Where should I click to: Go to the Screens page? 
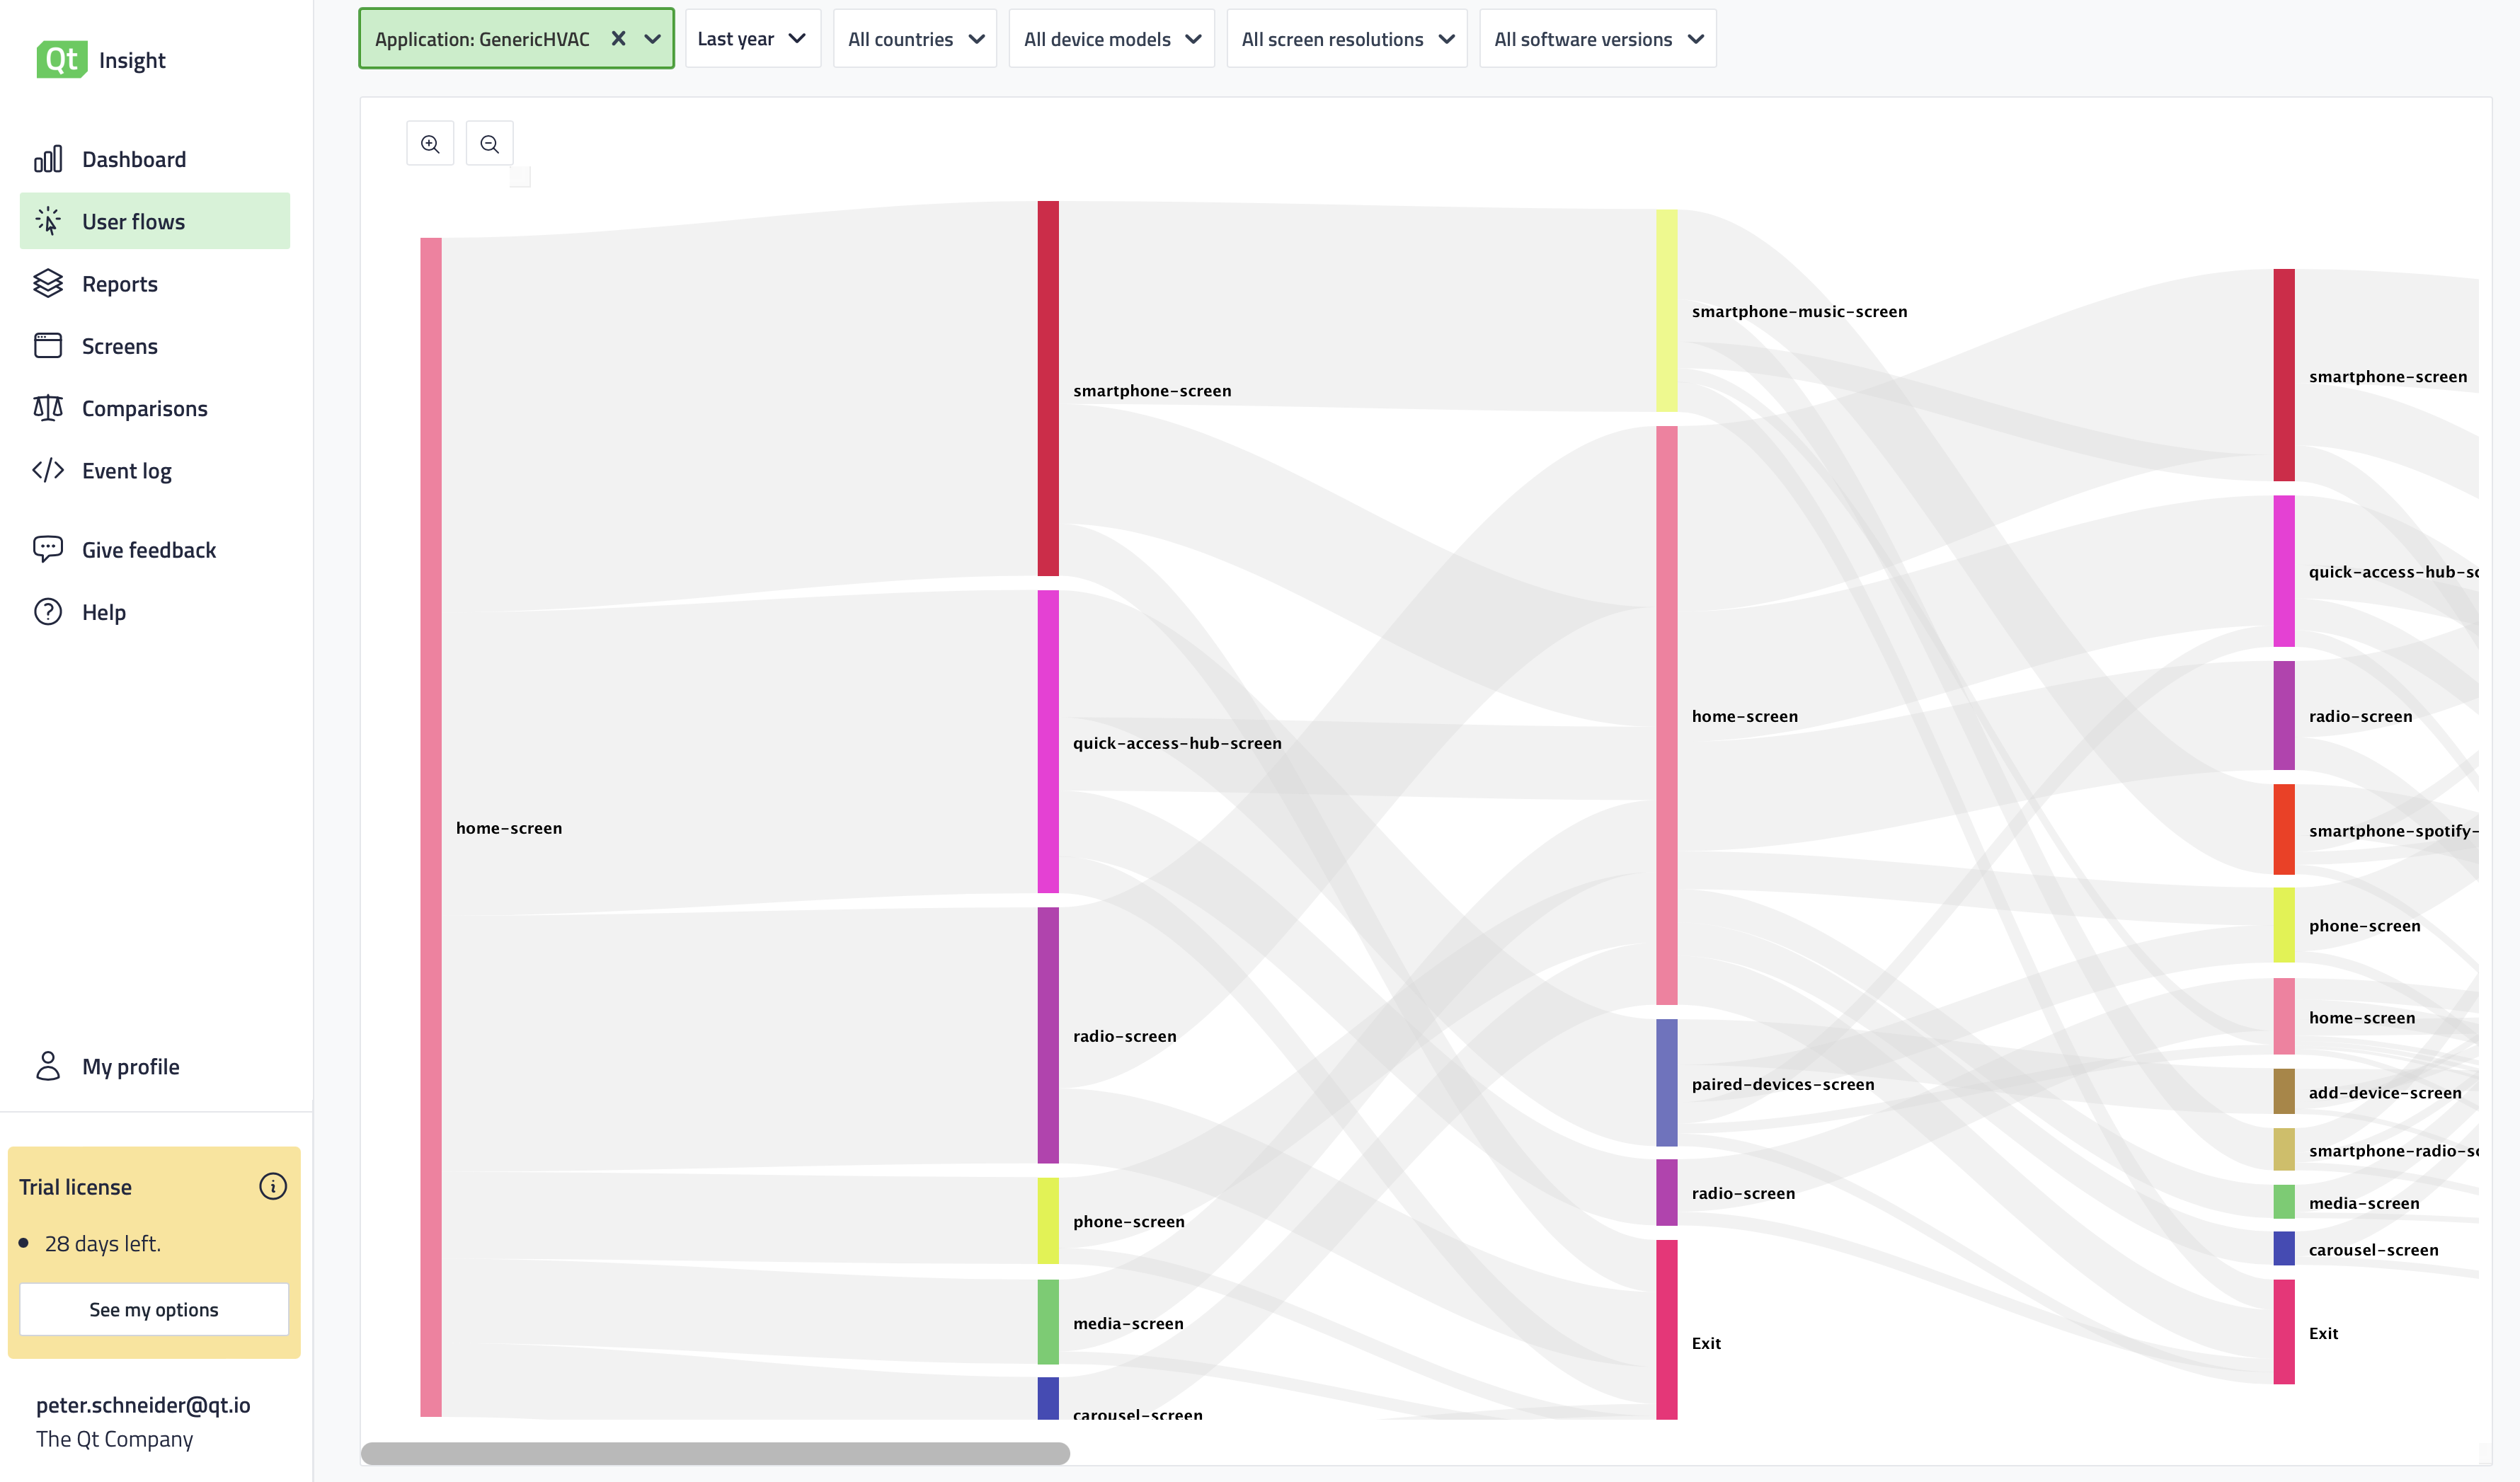119,346
